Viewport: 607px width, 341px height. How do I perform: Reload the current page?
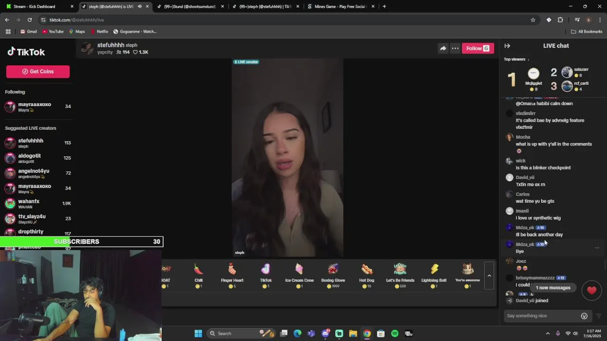pos(29,20)
